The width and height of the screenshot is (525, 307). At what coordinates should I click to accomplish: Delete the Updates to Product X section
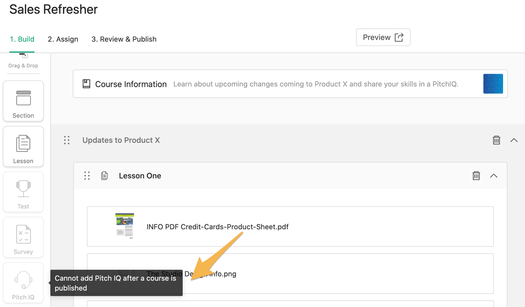[496, 140]
